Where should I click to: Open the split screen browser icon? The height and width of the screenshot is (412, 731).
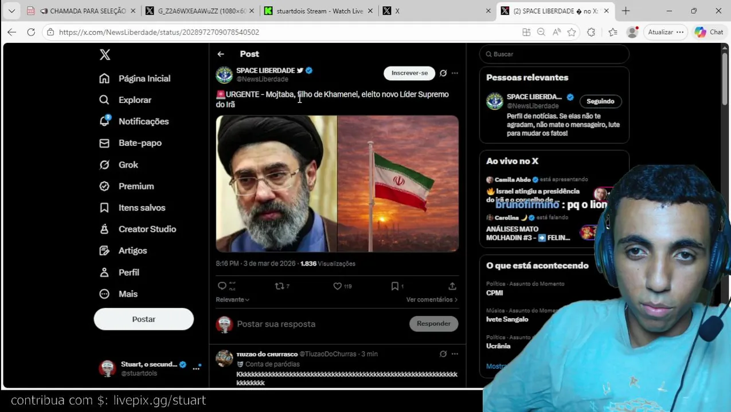[x=526, y=32]
